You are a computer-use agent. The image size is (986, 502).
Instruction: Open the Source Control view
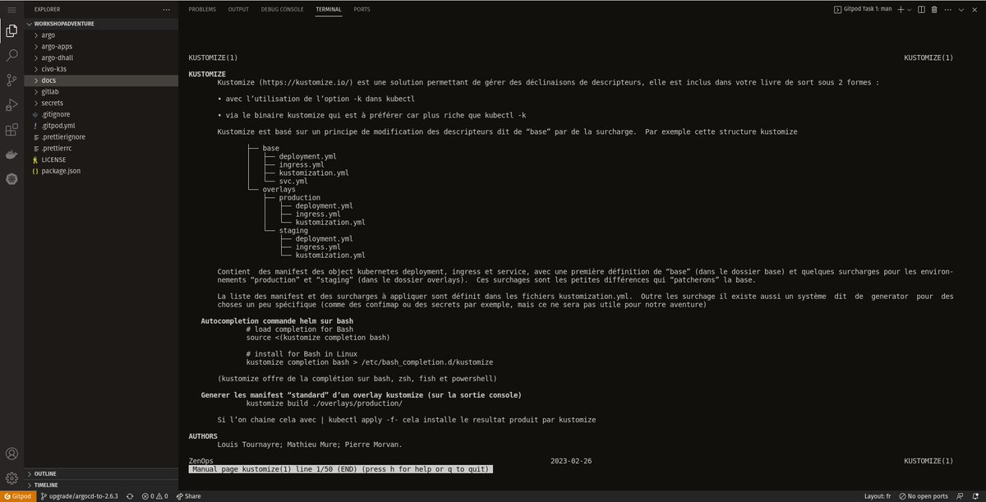click(x=12, y=81)
